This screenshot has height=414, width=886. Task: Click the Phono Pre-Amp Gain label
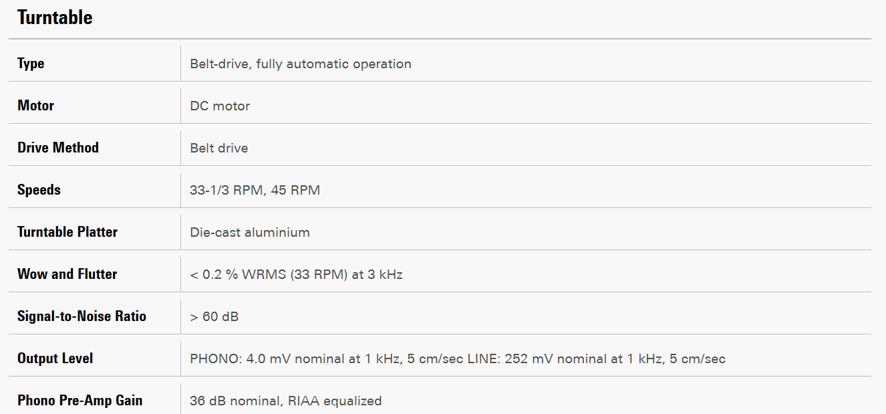[80, 401]
